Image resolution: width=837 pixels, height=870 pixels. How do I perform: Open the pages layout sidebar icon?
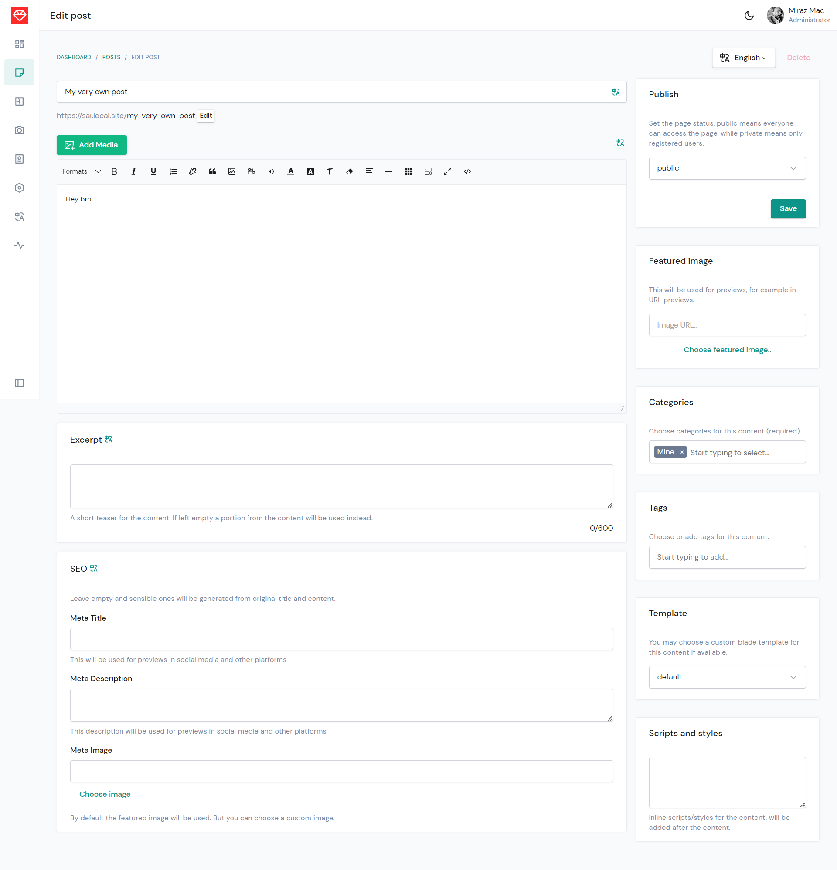click(x=20, y=102)
